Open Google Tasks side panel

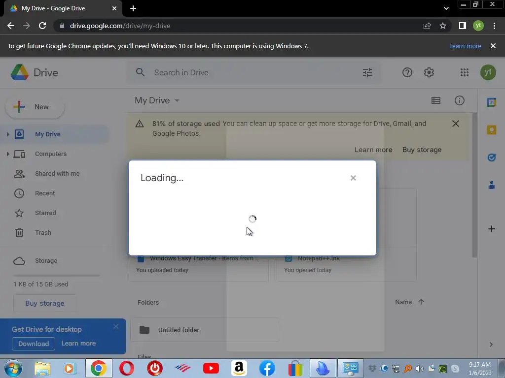pos(492,157)
